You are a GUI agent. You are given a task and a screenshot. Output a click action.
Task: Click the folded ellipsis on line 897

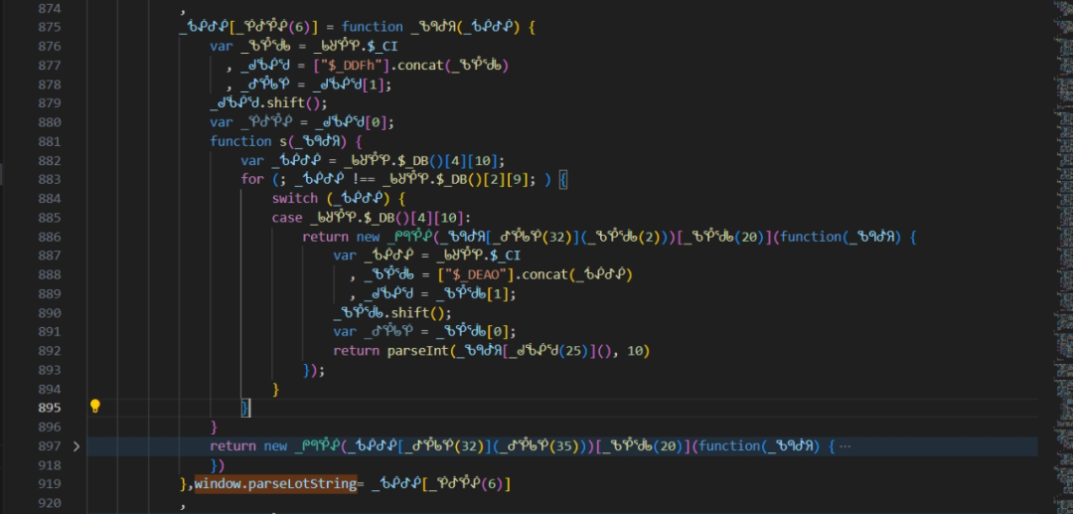point(844,446)
